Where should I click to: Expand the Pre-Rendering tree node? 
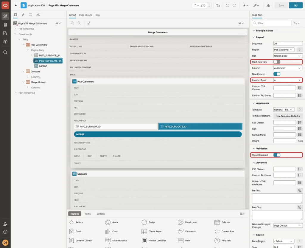15,29
